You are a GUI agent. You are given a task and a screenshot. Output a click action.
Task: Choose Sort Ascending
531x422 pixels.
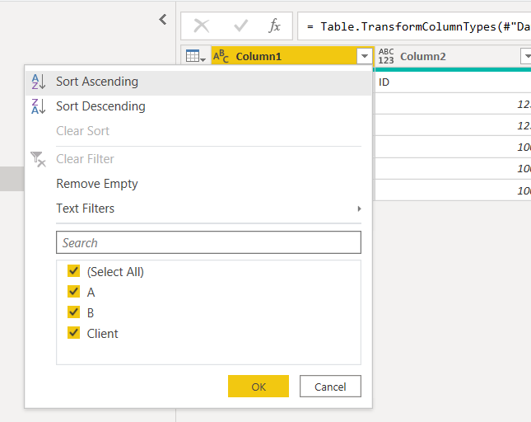click(198, 82)
